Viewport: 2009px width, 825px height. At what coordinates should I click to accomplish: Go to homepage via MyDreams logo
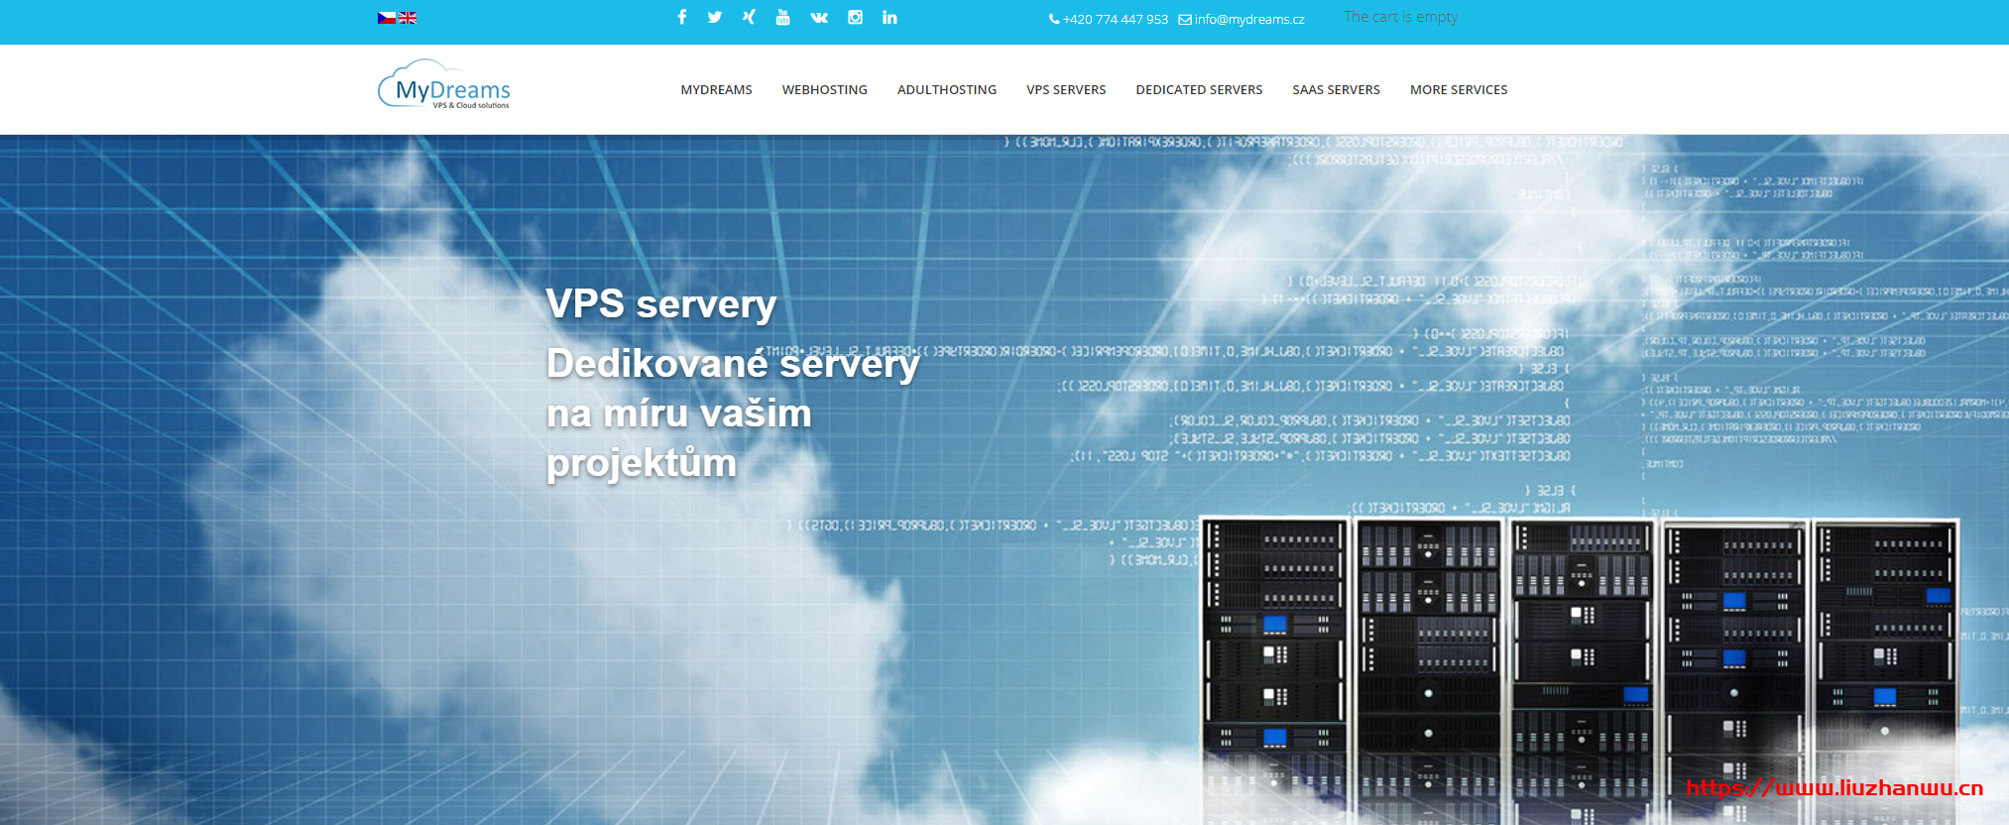coord(444,86)
